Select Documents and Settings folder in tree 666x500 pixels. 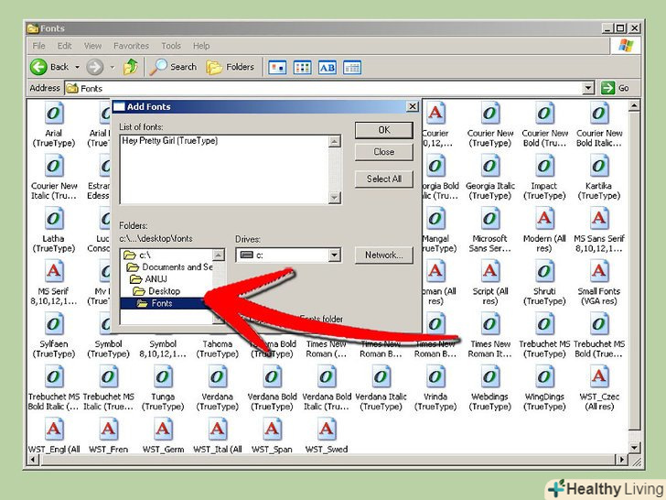[x=169, y=267]
